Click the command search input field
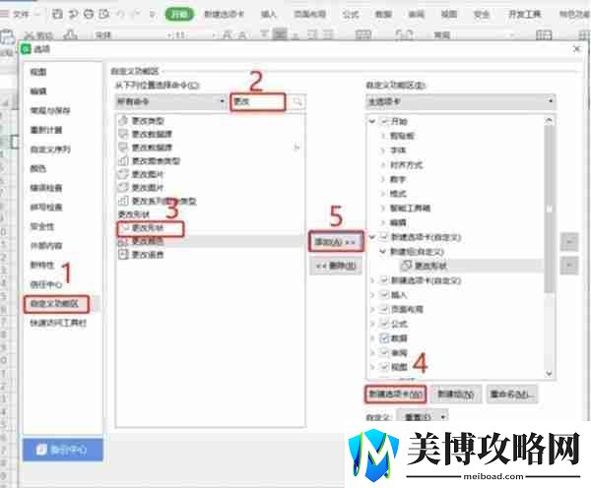This screenshot has width=591, height=488. coord(258,101)
